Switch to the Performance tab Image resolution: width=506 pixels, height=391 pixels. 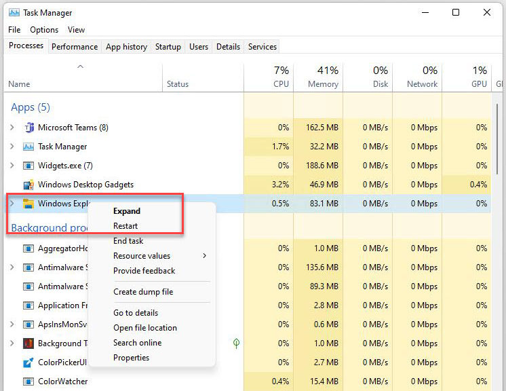click(75, 47)
